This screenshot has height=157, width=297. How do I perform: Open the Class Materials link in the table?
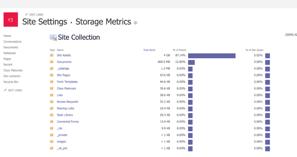tap(66, 88)
